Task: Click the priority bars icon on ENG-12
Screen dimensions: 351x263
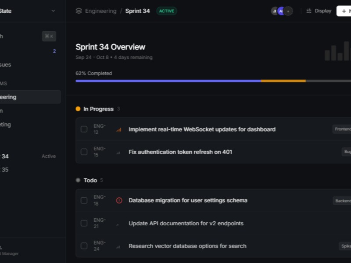Action: [118, 130]
